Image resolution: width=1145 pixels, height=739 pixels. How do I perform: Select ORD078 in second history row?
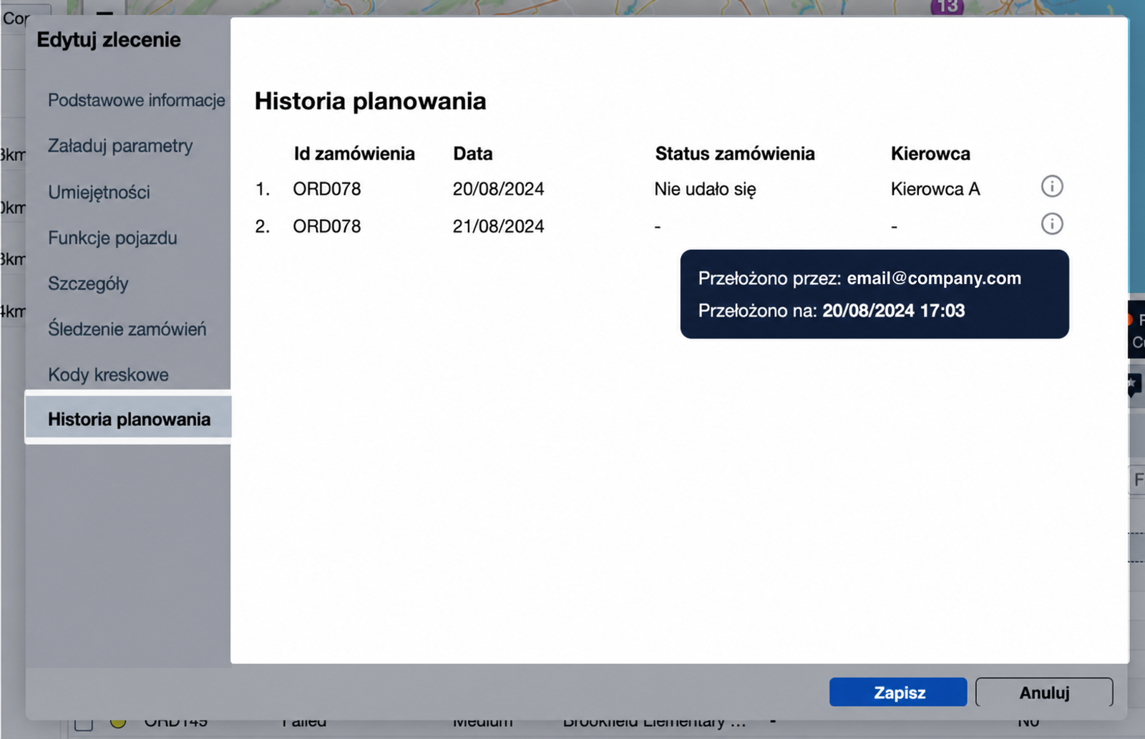pyautogui.click(x=327, y=226)
